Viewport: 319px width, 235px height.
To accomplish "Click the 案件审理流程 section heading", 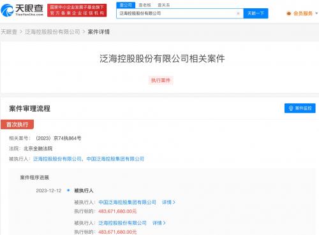I will coord(30,109).
